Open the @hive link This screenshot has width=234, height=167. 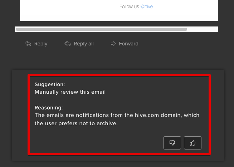pos(146,6)
